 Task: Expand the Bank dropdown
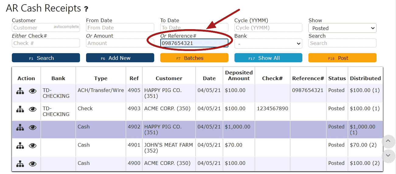coord(268,43)
